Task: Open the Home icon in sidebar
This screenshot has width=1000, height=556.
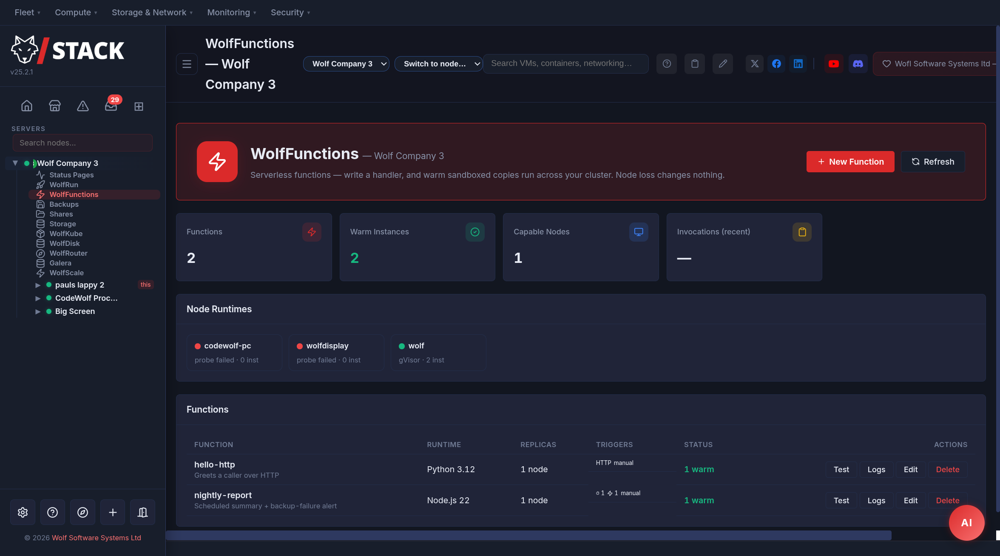Action: click(27, 106)
